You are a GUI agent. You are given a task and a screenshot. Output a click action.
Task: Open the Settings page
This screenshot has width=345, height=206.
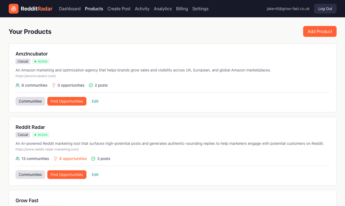tap(200, 9)
